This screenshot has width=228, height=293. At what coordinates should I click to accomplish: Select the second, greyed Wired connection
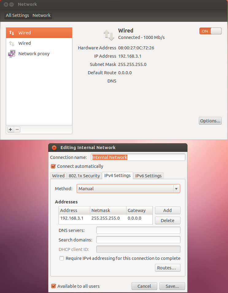pyautogui.click(x=39, y=43)
